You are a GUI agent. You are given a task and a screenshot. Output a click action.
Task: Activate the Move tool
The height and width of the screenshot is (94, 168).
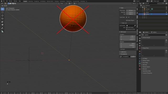2,16
